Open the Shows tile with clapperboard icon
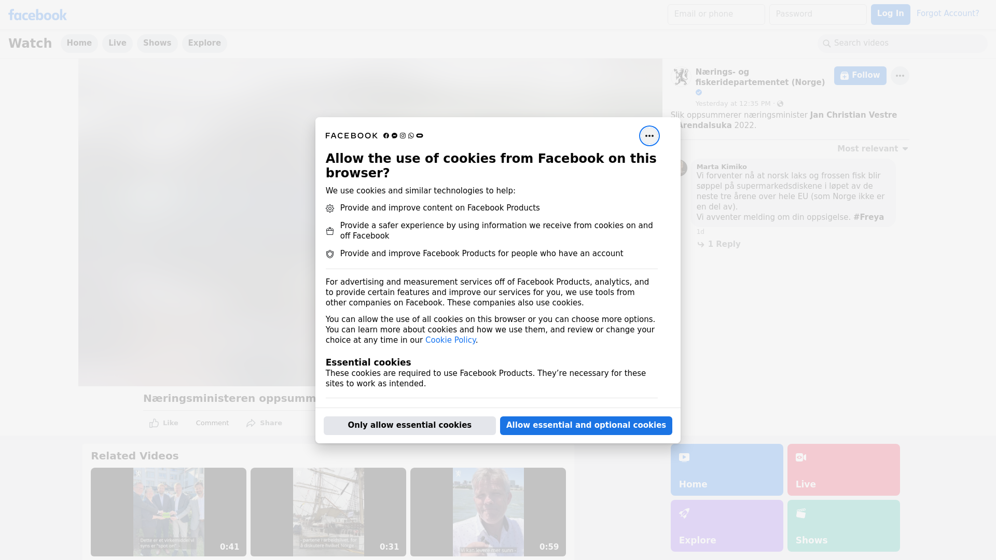Screen dimensions: 996x560 [x=843, y=525]
